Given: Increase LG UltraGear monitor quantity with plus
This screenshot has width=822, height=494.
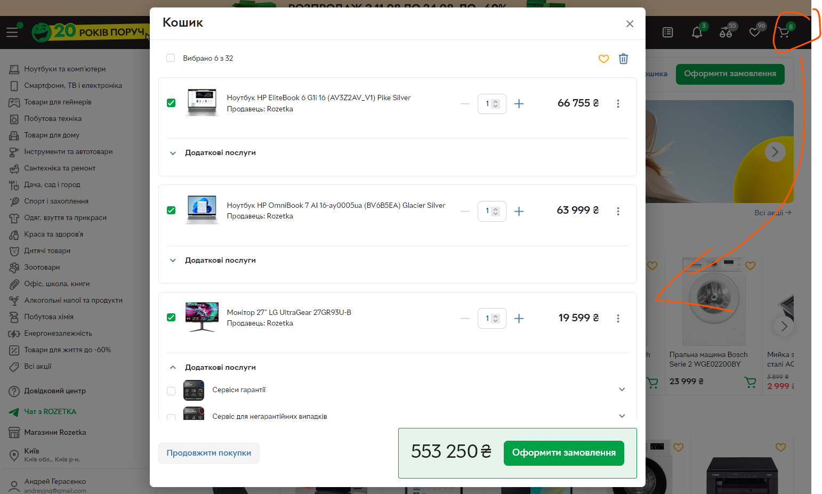Looking at the screenshot, I should 519,318.
